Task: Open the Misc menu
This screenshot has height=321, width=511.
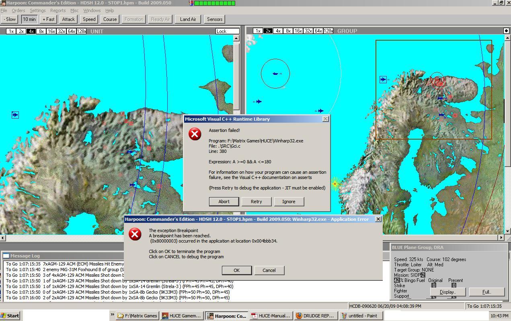Action: point(74,10)
